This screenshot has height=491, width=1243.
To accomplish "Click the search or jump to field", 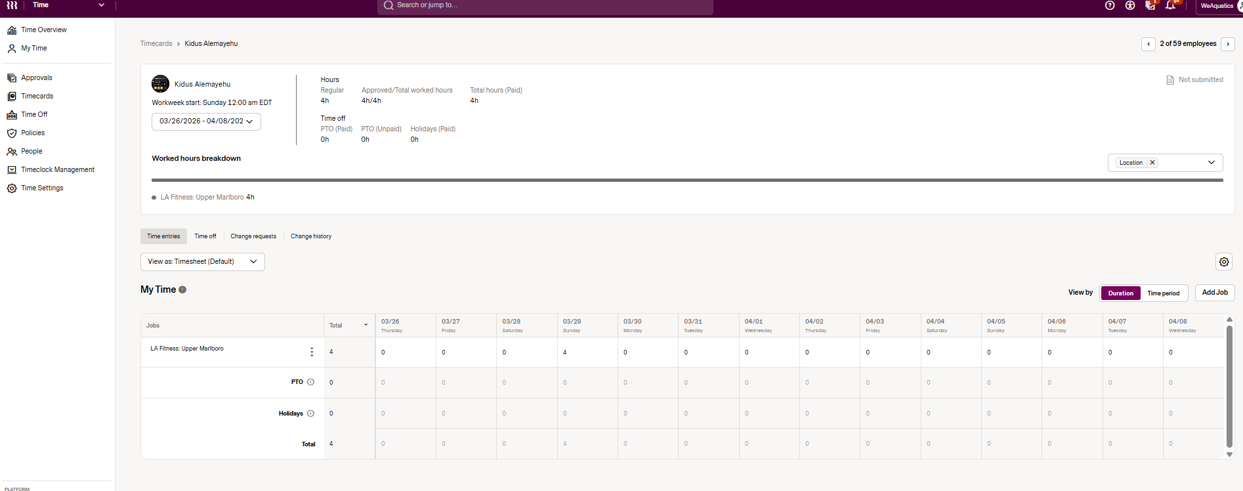I will (x=545, y=5).
